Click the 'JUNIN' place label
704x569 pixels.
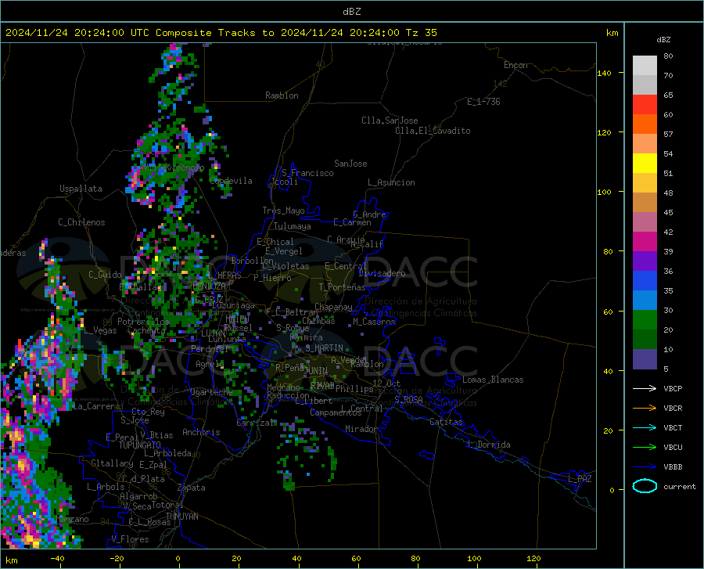[316, 370]
